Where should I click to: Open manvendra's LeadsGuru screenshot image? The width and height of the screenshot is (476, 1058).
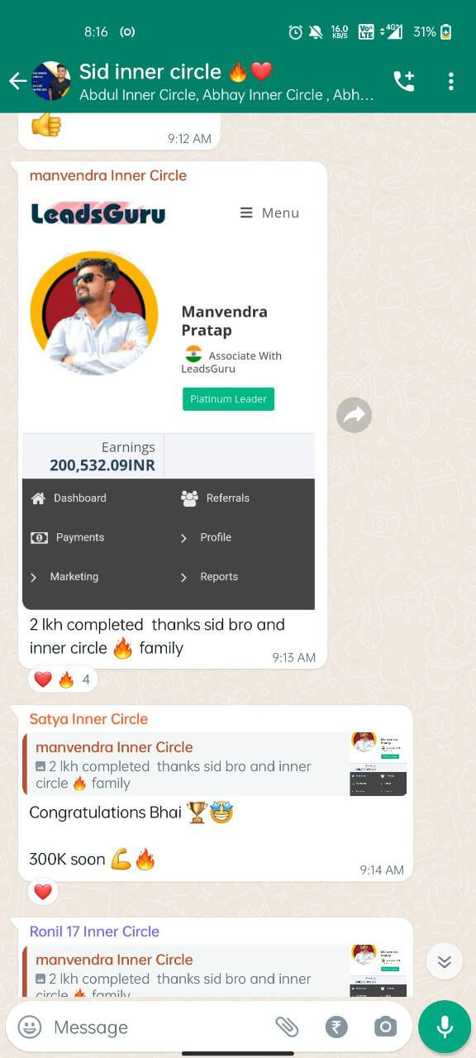pos(169,398)
